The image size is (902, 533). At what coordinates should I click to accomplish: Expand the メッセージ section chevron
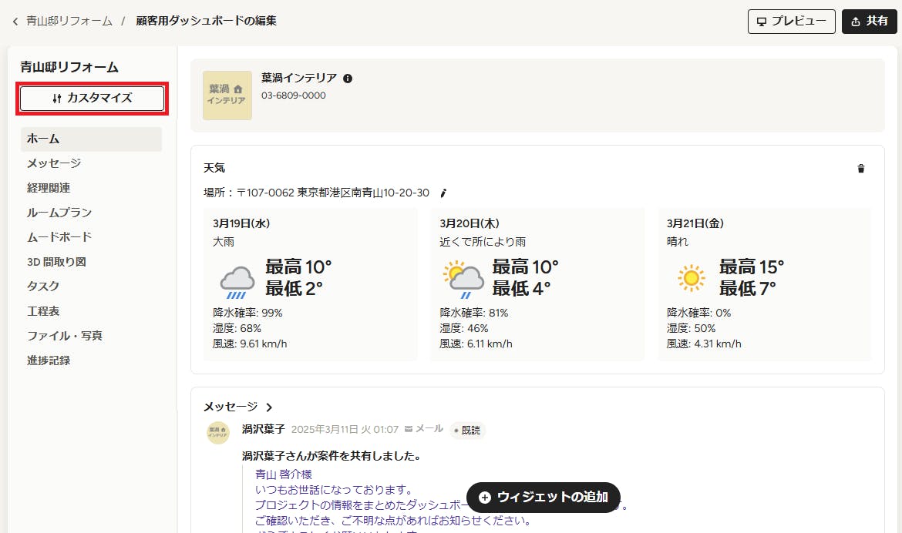(x=268, y=407)
